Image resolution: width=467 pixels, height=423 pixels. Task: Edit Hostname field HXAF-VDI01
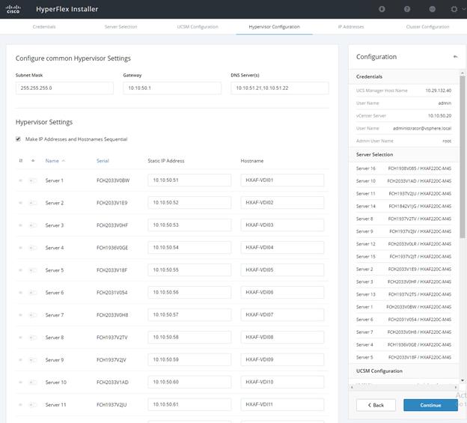pyautogui.click(x=282, y=180)
